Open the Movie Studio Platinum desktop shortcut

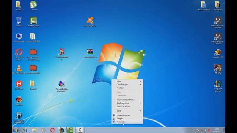tap(19, 118)
